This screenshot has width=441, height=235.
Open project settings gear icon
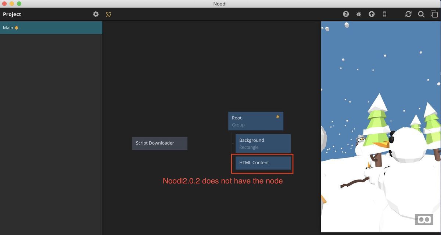pos(96,14)
